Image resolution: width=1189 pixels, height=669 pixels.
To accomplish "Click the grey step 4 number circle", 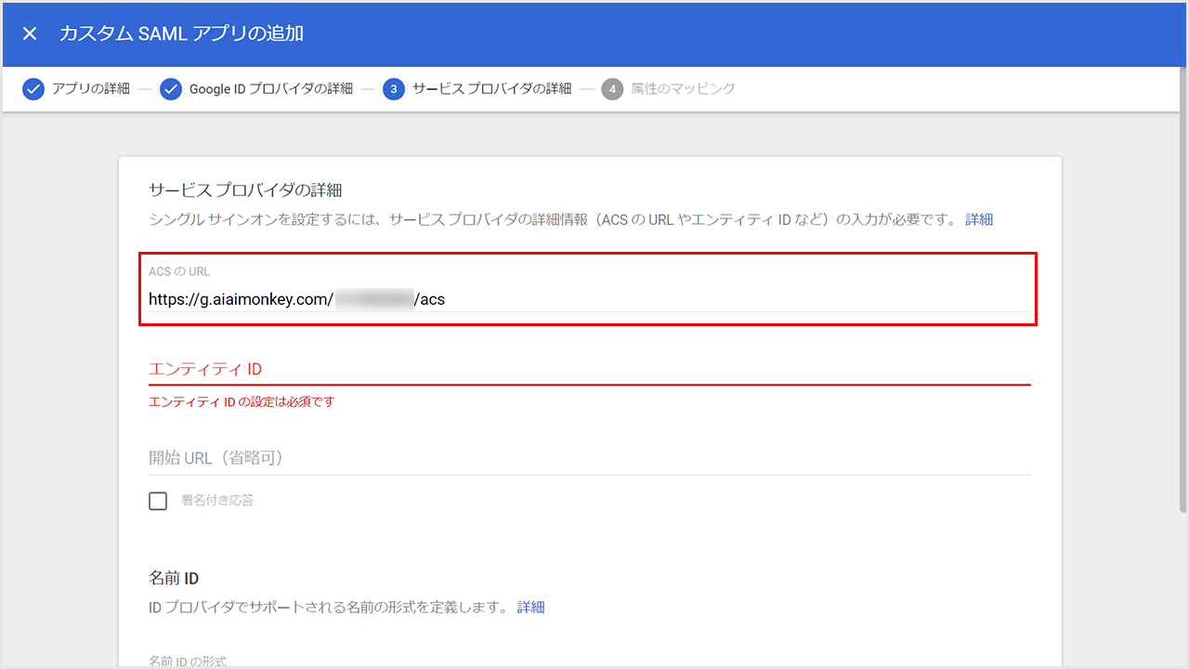I will 612,89.
